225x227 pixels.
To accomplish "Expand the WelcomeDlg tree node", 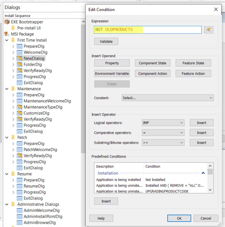I will coord(13,53).
